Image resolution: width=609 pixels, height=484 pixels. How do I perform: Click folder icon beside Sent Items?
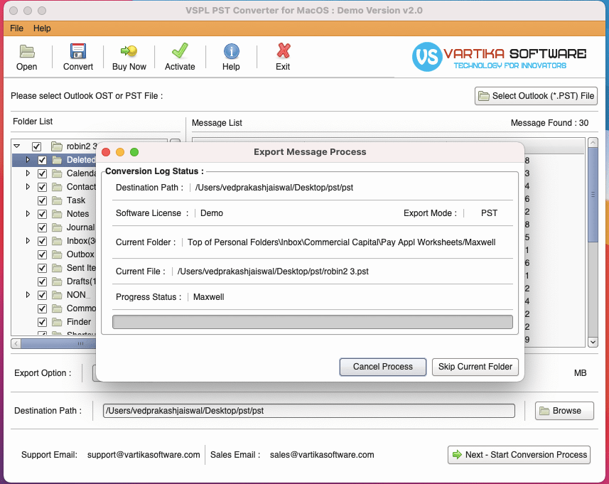(x=57, y=268)
